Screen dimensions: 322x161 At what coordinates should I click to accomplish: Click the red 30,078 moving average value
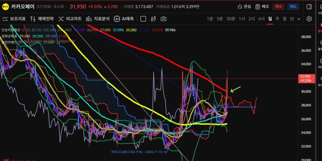(157, 30)
